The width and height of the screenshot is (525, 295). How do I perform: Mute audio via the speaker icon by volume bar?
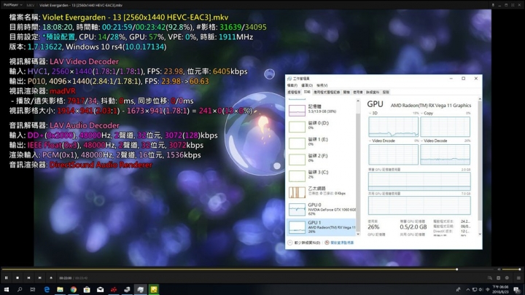499,270
